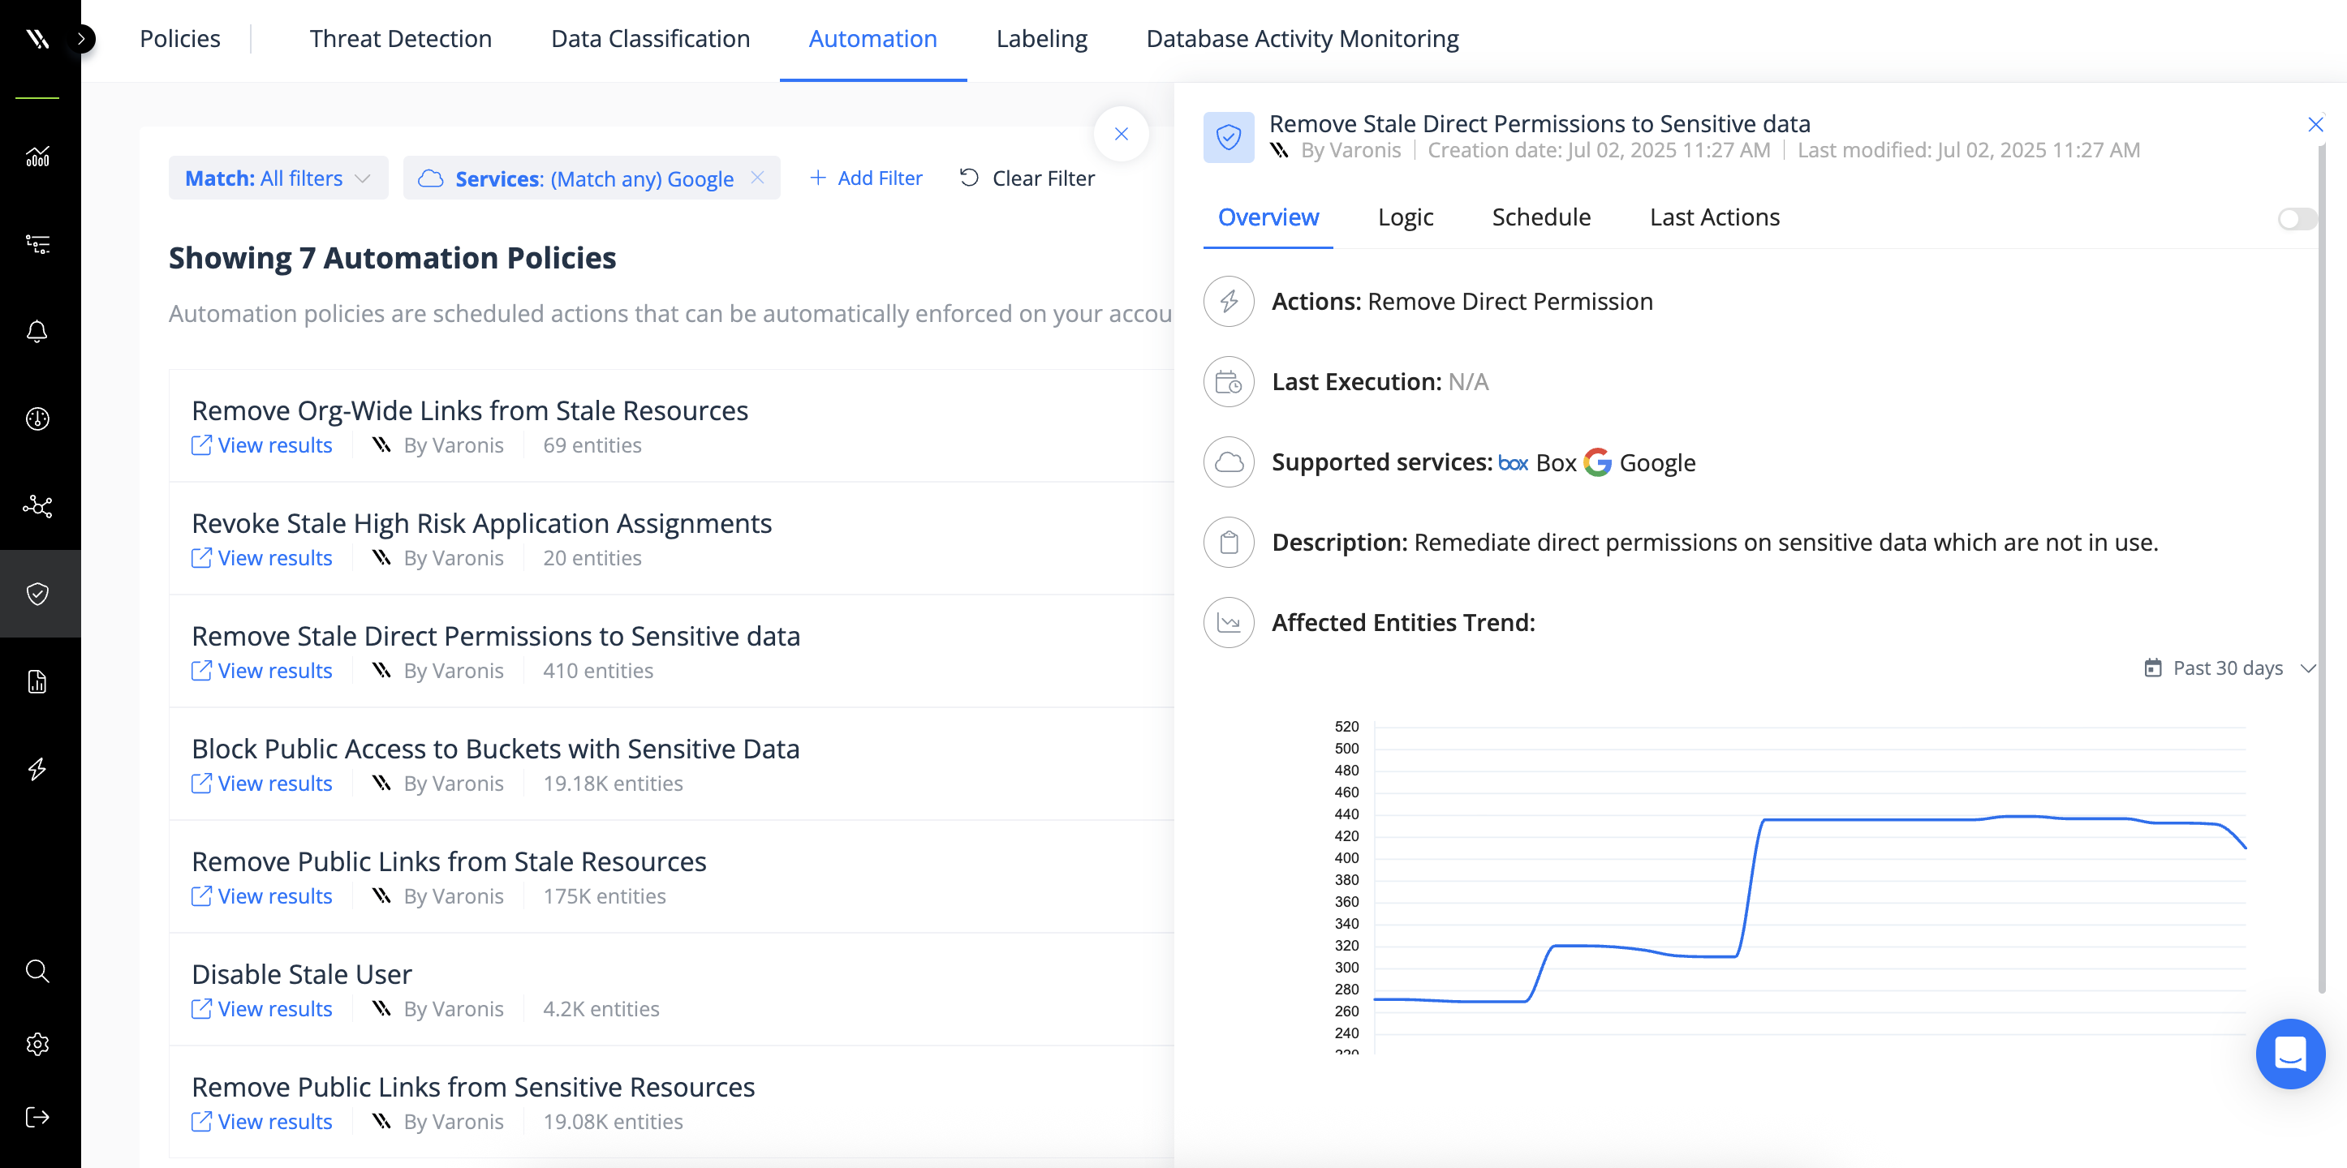Image resolution: width=2347 pixels, height=1168 pixels.
Task: Open the Dashboard chart icon in sidebar
Action: click(x=38, y=156)
